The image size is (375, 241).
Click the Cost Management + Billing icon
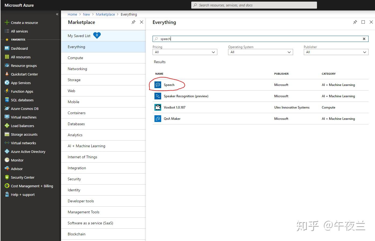[x=7, y=186]
